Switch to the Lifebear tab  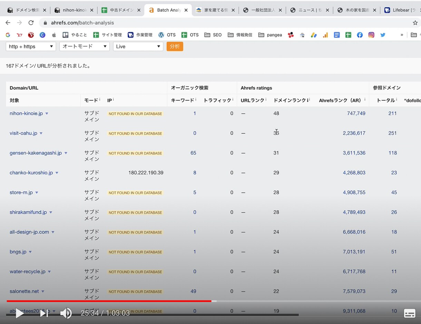click(x=400, y=10)
